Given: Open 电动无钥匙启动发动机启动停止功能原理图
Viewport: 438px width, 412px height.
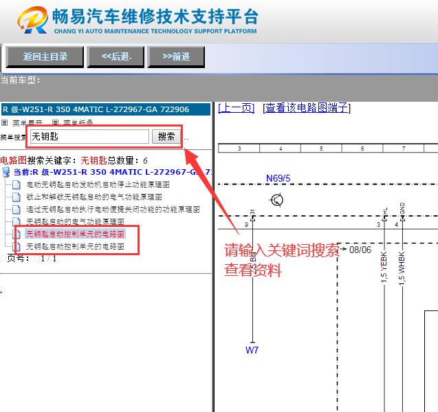Looking at the screenshot, I should pyautogui.click(x=98, y=184).
